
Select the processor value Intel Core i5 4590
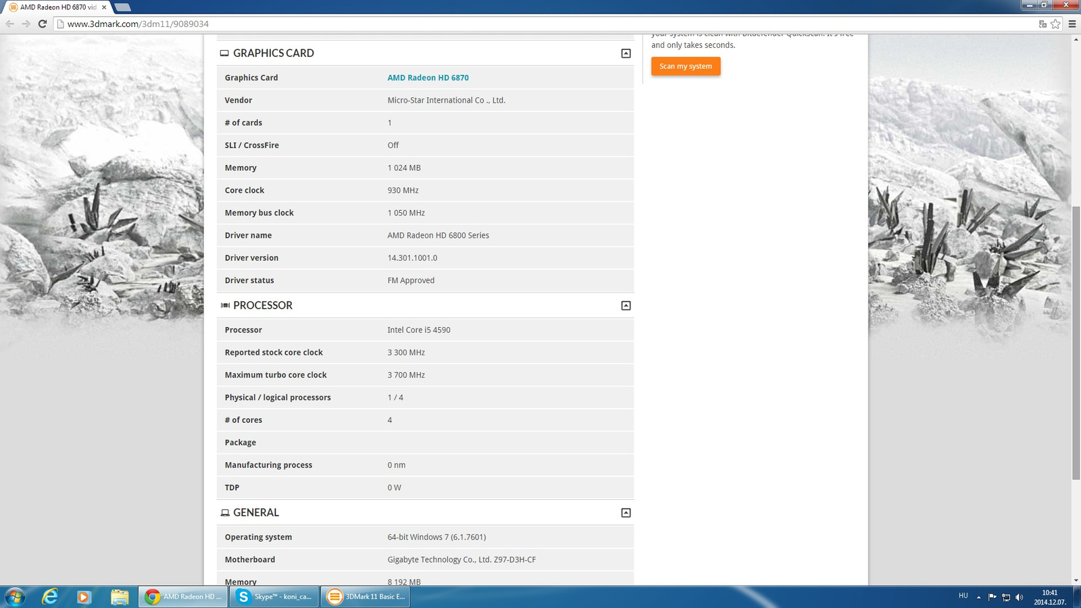(419, 330)
